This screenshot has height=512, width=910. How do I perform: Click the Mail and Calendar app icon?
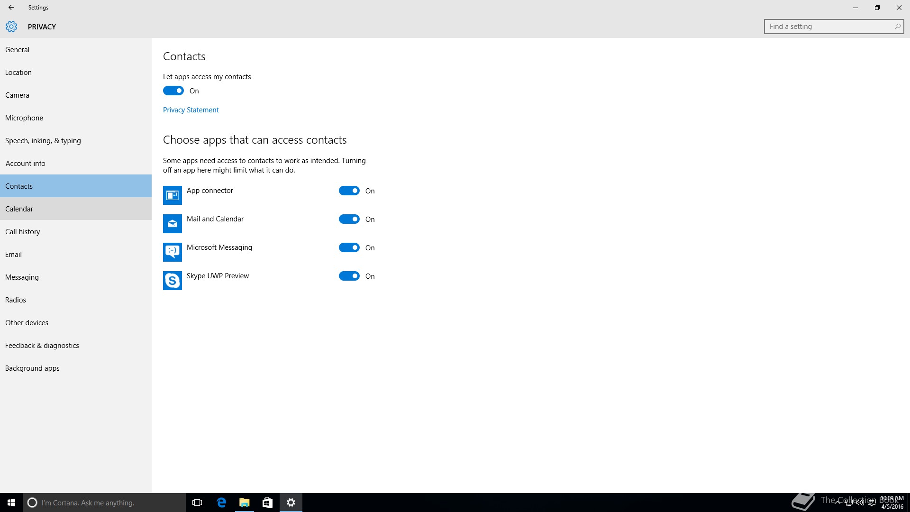[173, 224]
